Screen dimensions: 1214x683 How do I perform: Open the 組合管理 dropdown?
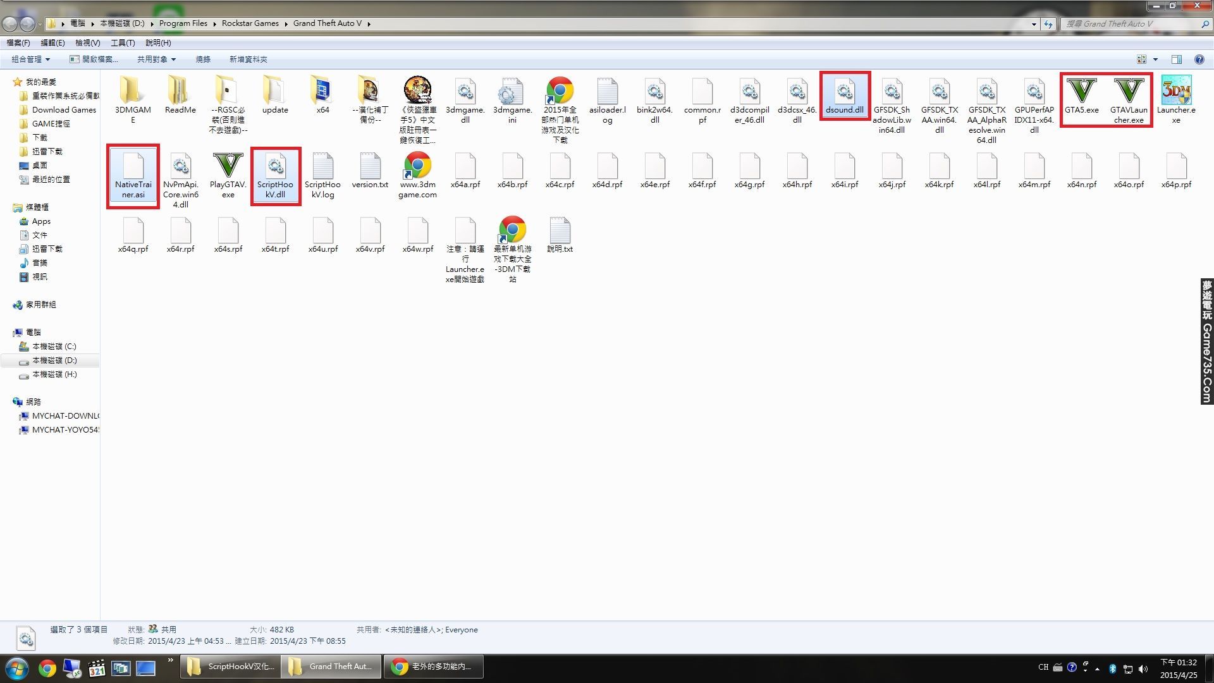[30, 59]
